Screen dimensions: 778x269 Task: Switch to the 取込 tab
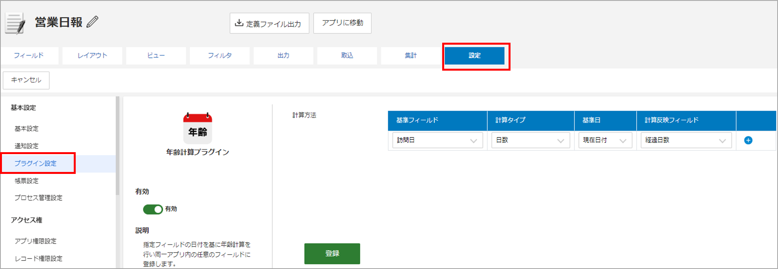coord(347,56)
